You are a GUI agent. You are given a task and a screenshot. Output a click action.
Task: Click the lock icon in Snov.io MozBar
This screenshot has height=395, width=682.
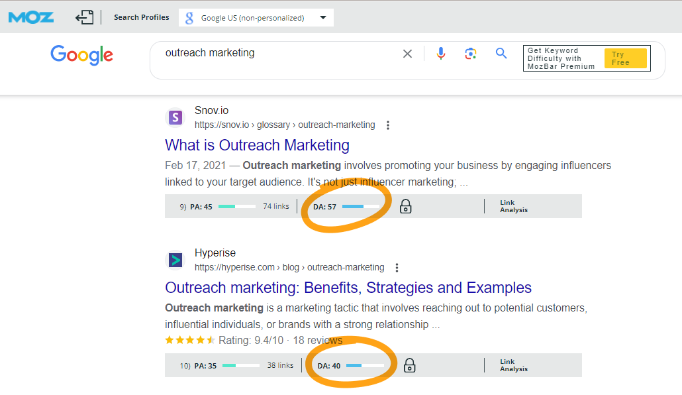click(x=406, y=207)
